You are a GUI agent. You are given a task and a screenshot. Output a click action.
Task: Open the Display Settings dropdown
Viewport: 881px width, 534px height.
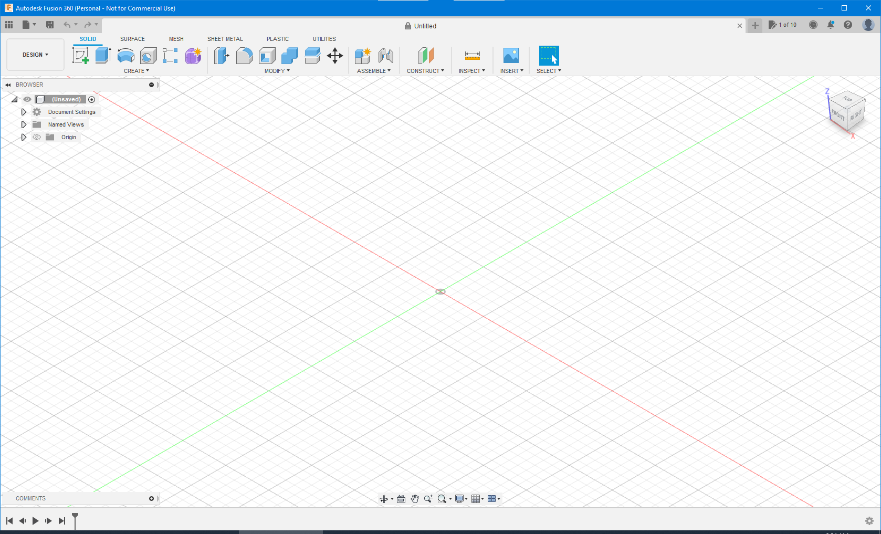[x=462, y=499]
